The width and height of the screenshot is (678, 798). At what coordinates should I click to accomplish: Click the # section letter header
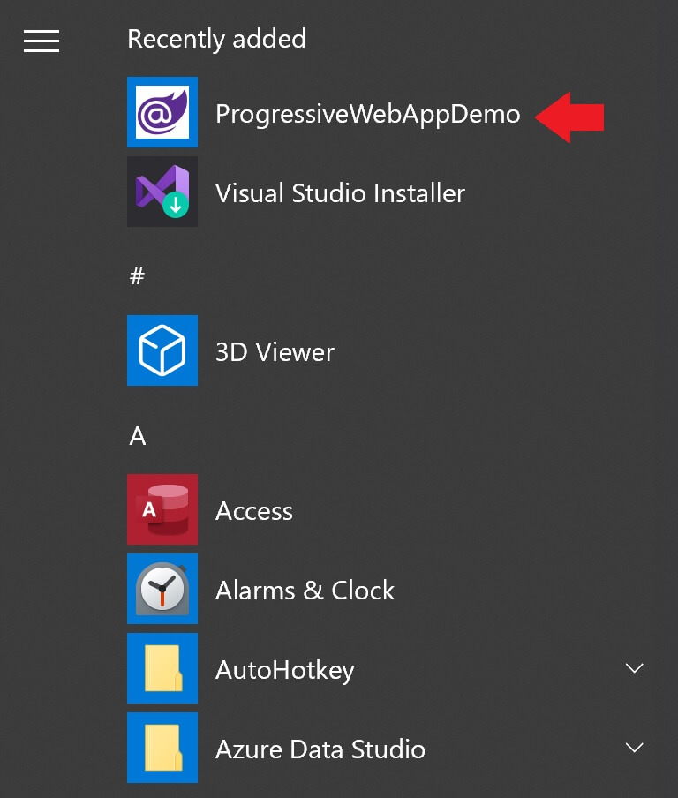click(x=137, y=276)
